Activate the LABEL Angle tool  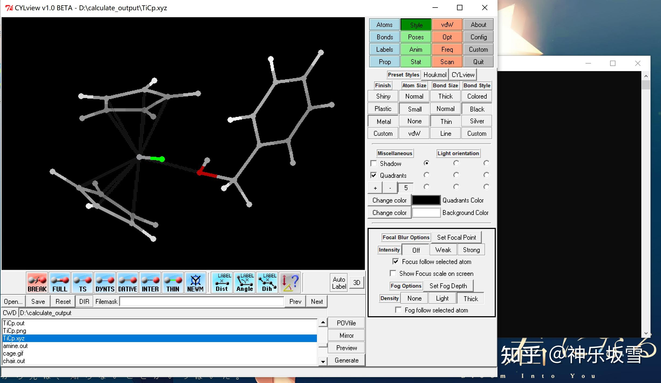point(244,283)
